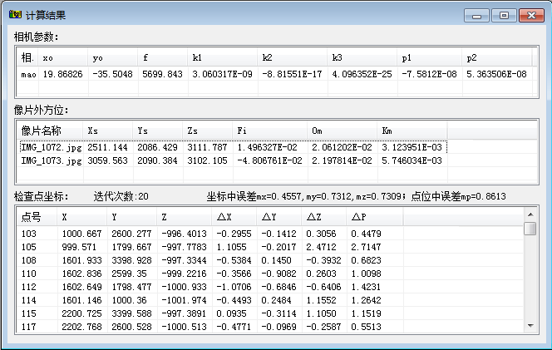Click the Xs value 3059.563
This screenshot has width=552, height=350.
click(x=107, y=160)
